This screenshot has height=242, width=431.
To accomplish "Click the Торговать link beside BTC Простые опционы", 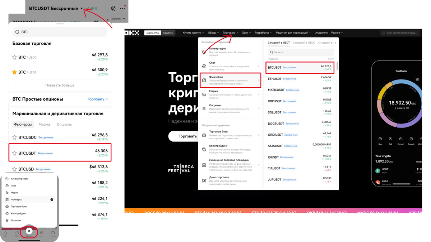I will pyautogui.click(x=98, y=99).
